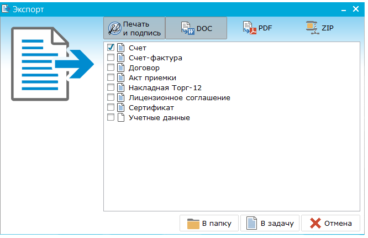
Task: Select the Счет list row text
Action: (x=138, y=48)
